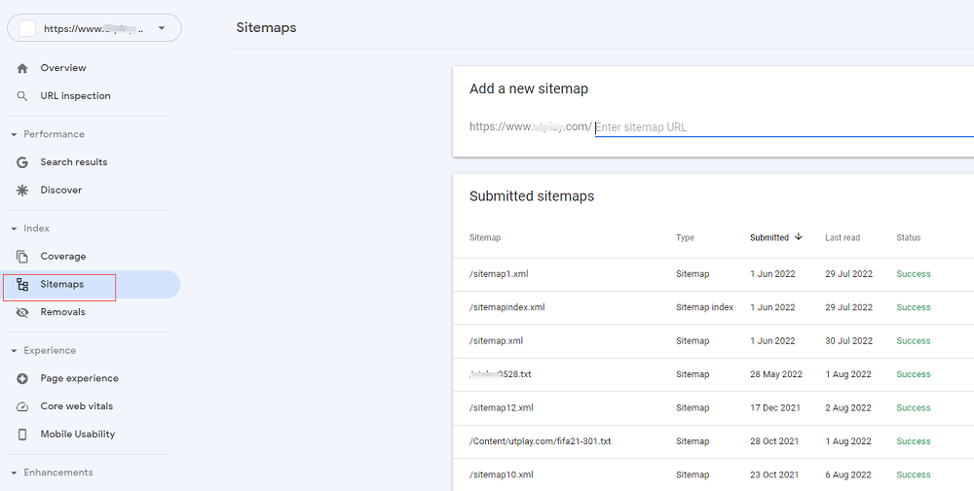
Task: Open the sitemap ending in 0528.txt
Action: click(713, 375)
